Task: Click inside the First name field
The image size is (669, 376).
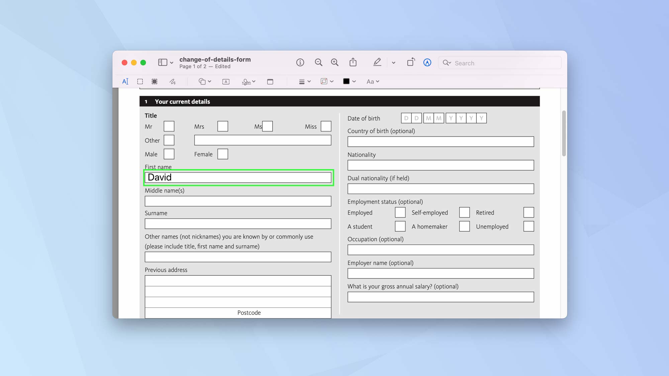Action: pyautogui.click(x=238, y=177)
